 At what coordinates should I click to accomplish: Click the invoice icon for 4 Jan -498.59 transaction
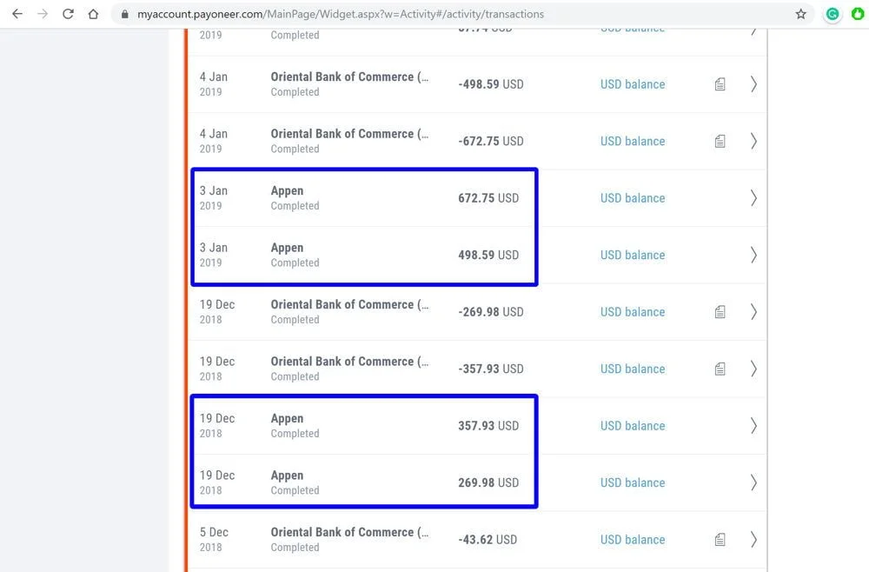click(720, 83)
